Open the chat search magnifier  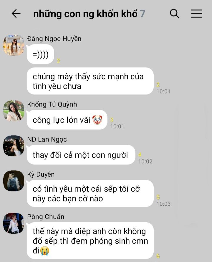pyautogui.click(x=175, y=14)
